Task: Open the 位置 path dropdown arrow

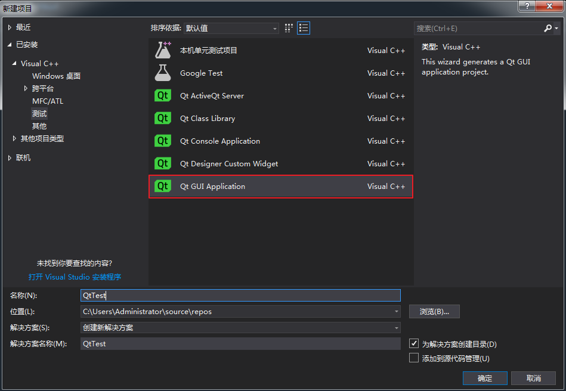Action: [x=396, y=311]
